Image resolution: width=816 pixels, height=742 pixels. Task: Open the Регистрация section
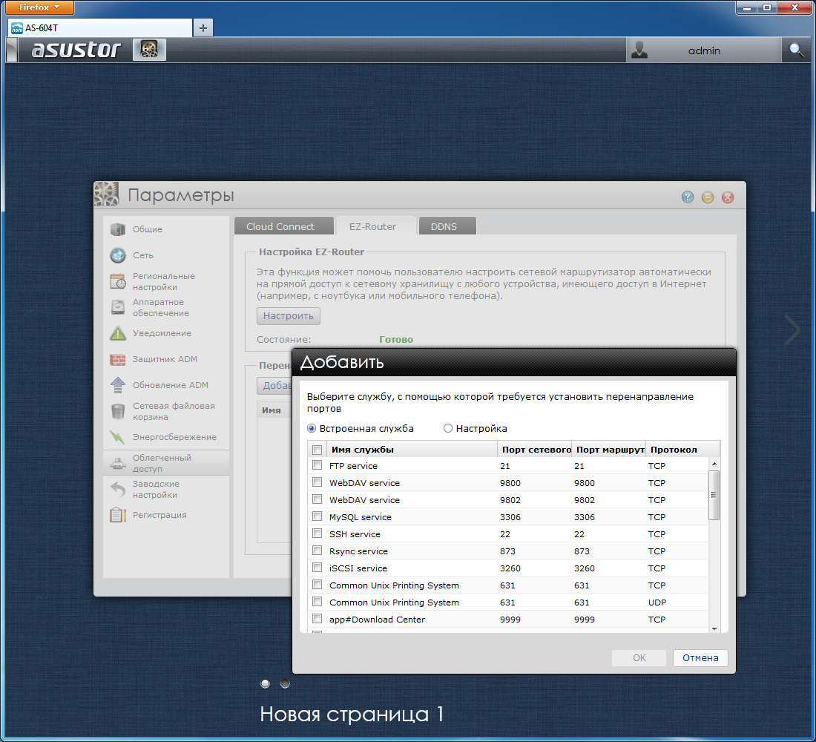165,515
